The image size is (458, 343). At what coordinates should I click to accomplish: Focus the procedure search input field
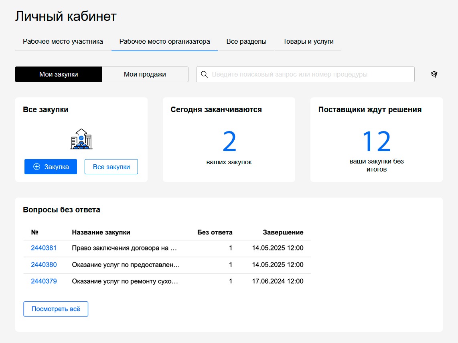click(x=309, y=75)
